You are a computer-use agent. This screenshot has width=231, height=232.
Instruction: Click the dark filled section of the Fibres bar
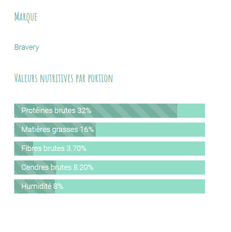24,149
